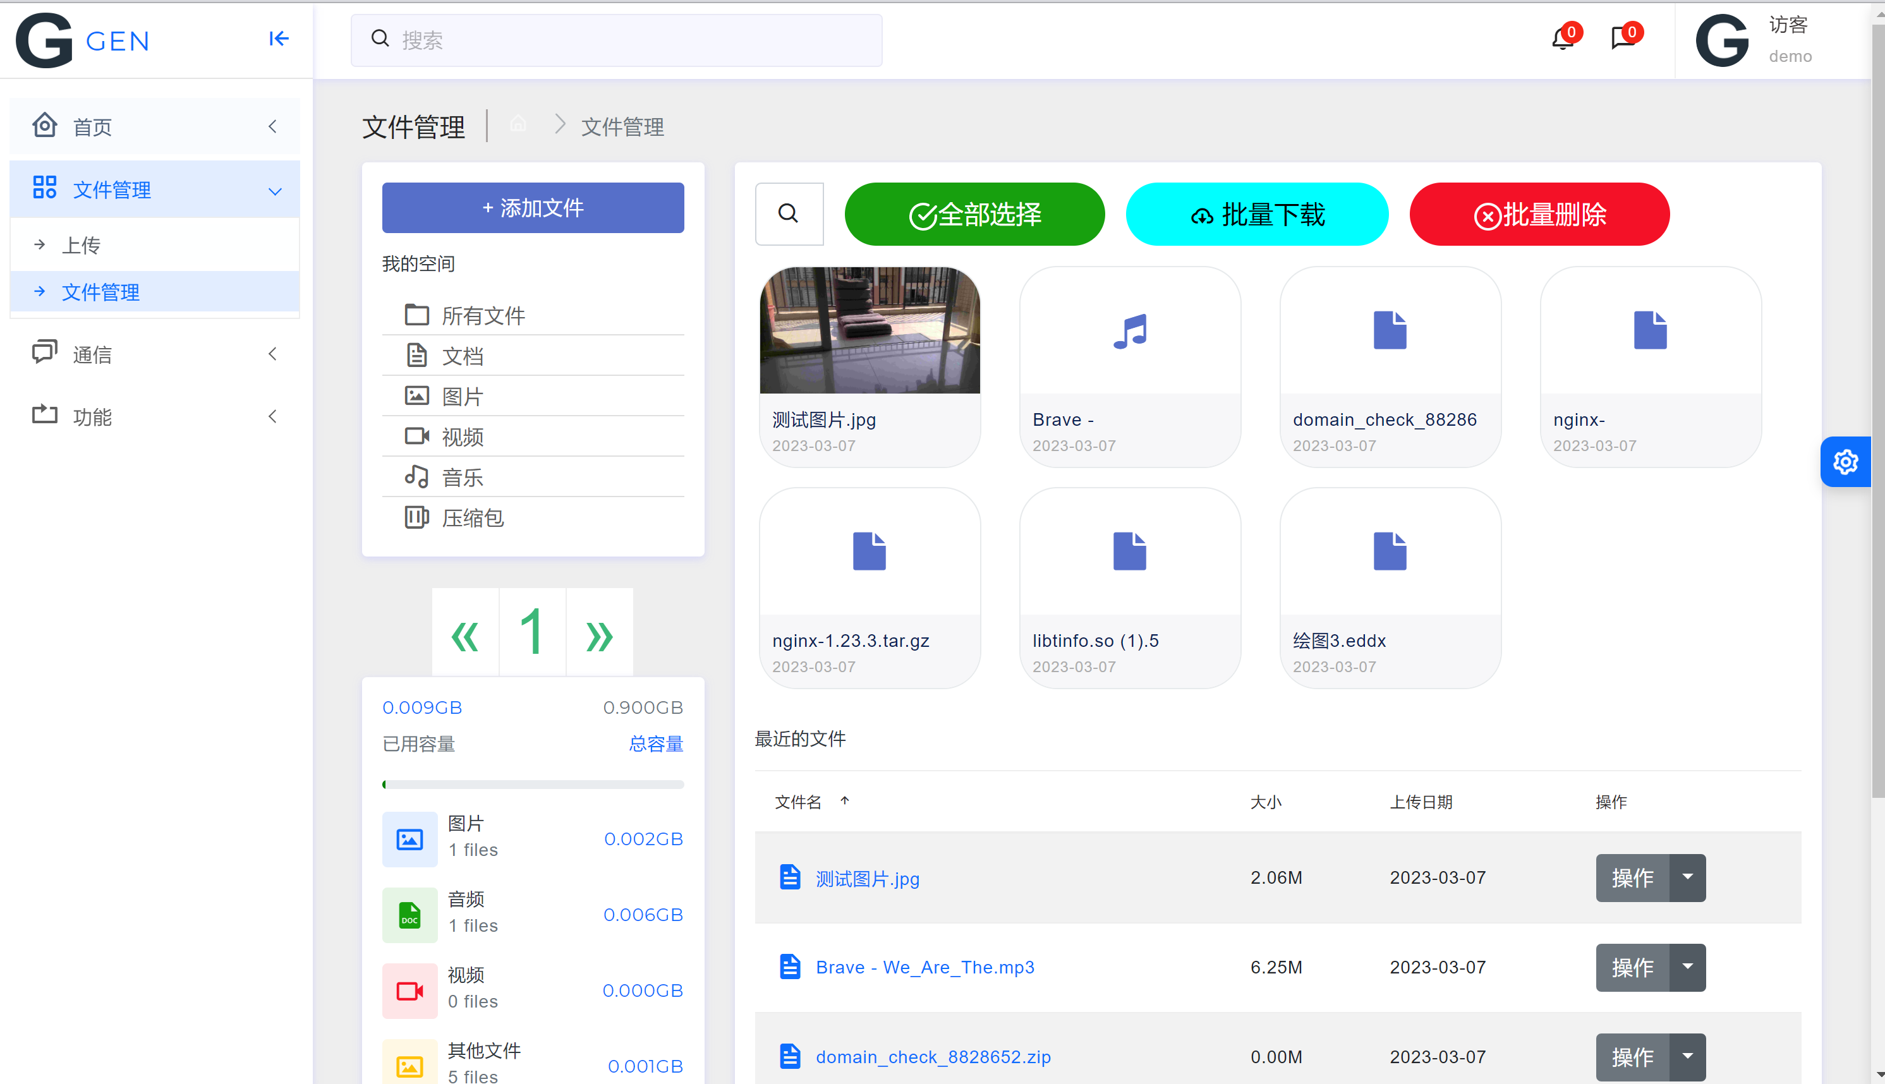Go to next page with » arrow
1885x1084 pixels.
pyautogui.click(x=600, y=633)
